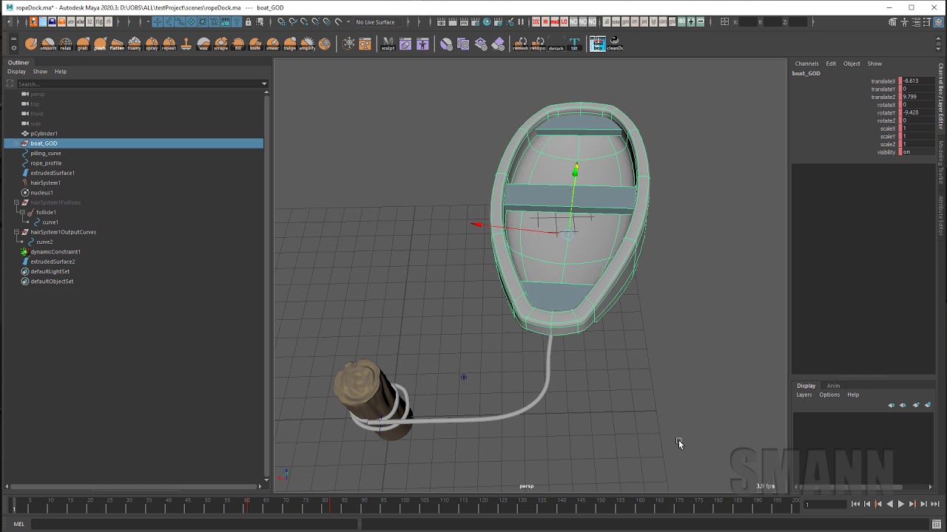Collapse the follicle1 node
947x532 pixels.
tap(22, 212)
